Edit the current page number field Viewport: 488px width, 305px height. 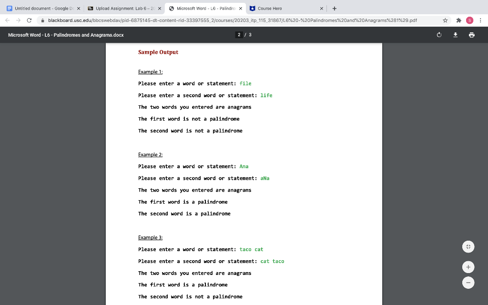coord(239,34)
